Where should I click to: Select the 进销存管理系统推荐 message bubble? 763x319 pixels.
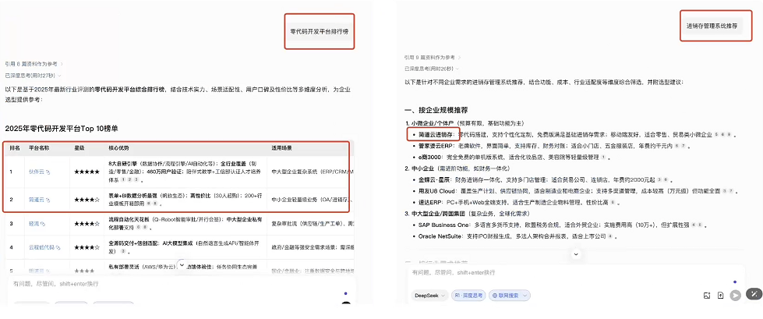point(712,26)
